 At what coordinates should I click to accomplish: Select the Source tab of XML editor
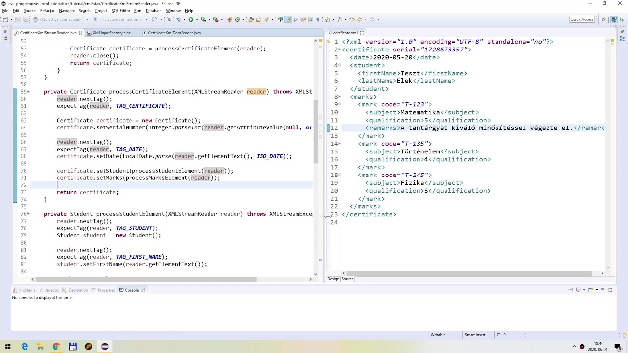point(347,279)
